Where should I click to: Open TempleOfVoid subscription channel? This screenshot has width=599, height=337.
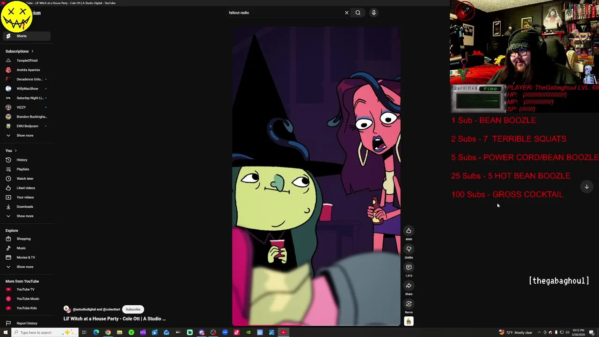(x=26, y=60)
